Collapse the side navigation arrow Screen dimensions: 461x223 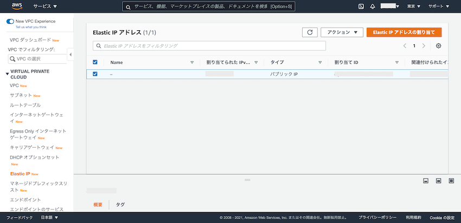click(x=71, y=55)
